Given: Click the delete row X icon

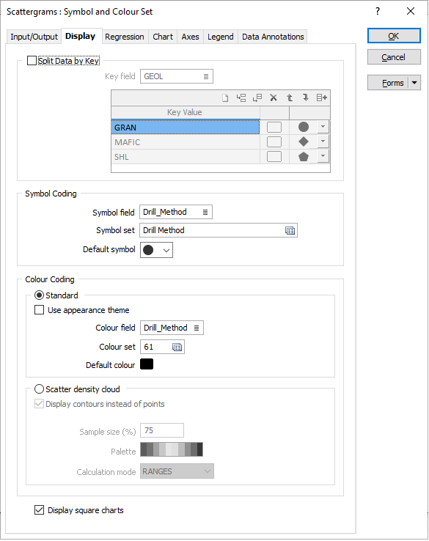Looking at the screenshot, I should [274, 98].
